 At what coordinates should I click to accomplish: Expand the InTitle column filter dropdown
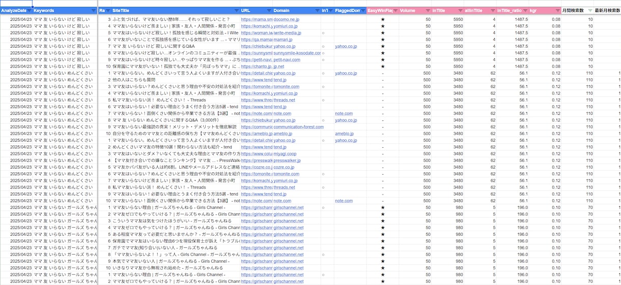(x=460, y=11)
